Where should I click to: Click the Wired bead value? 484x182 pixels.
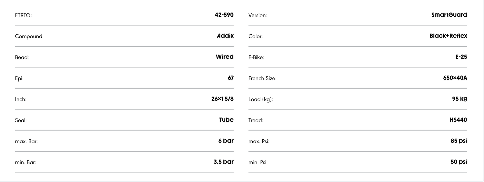coord(225,57)
